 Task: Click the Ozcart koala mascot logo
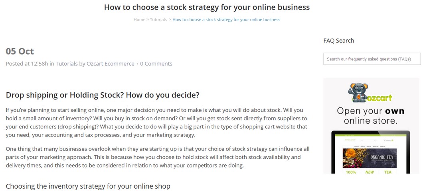(358, 93)
